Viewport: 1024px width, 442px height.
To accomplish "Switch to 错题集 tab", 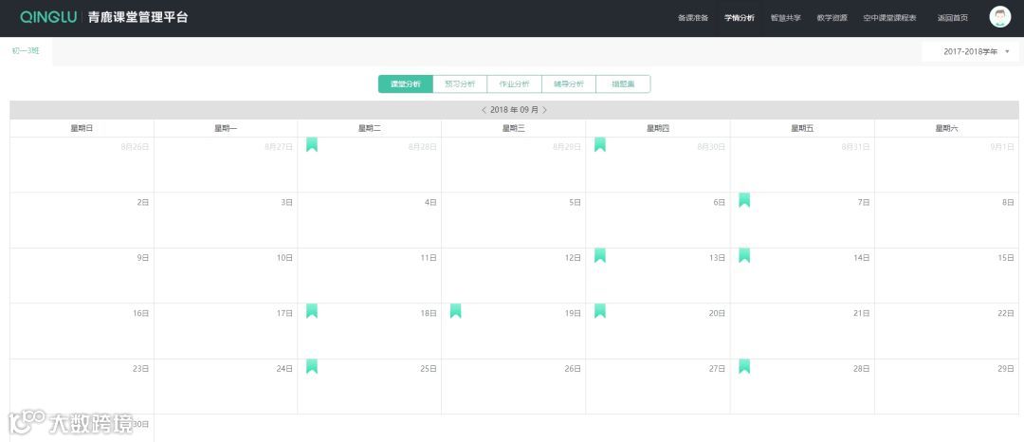I will pos(623,84).
